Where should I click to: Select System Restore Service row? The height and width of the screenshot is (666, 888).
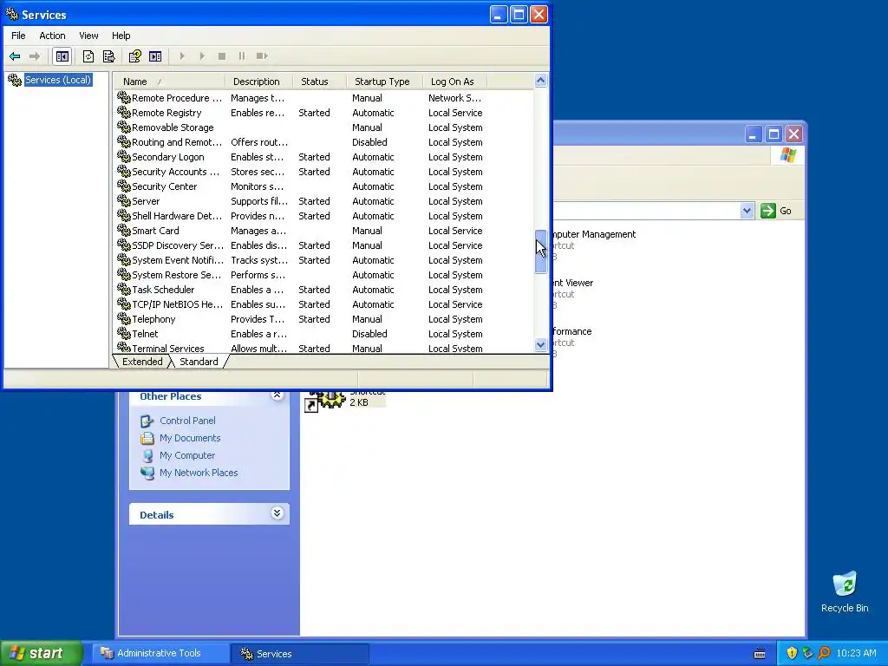point(177,275)
